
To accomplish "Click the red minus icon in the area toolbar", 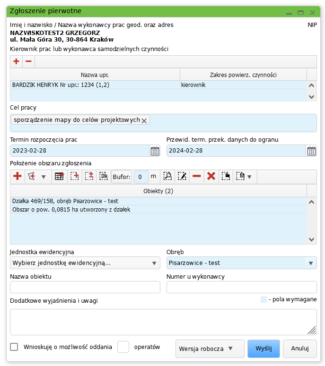I will tap(197, 176).
